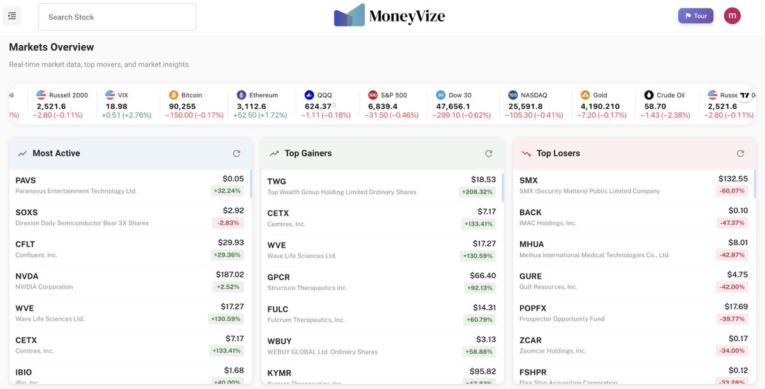Refresh the Most Active list
The width and height of the screenshot is (765, 389).
(237, 153)
